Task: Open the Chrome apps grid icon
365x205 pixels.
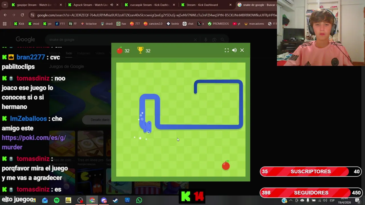Action: [x=5, y=24]
